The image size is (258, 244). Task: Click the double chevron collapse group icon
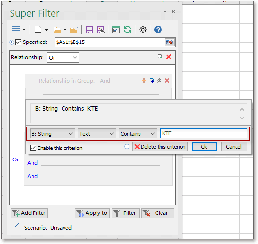pyautogui.click(x=159, y=81)
